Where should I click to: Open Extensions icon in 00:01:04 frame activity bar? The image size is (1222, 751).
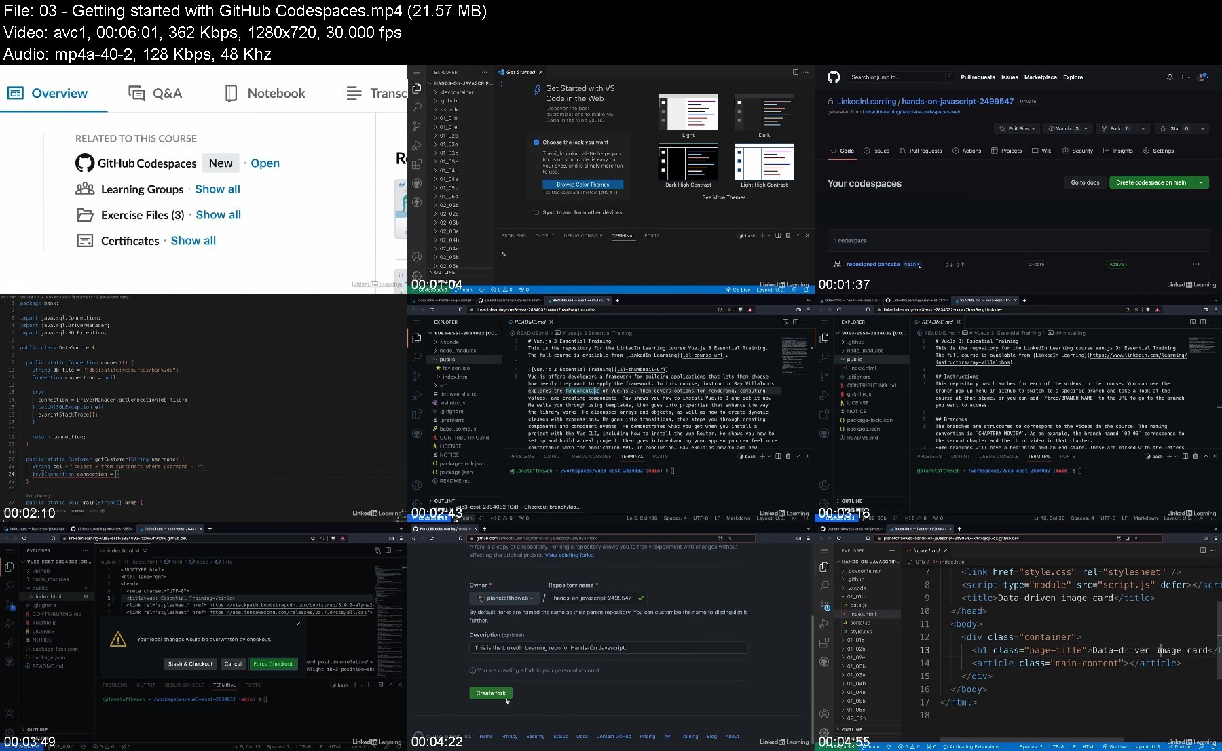click(x=417, y=164)
